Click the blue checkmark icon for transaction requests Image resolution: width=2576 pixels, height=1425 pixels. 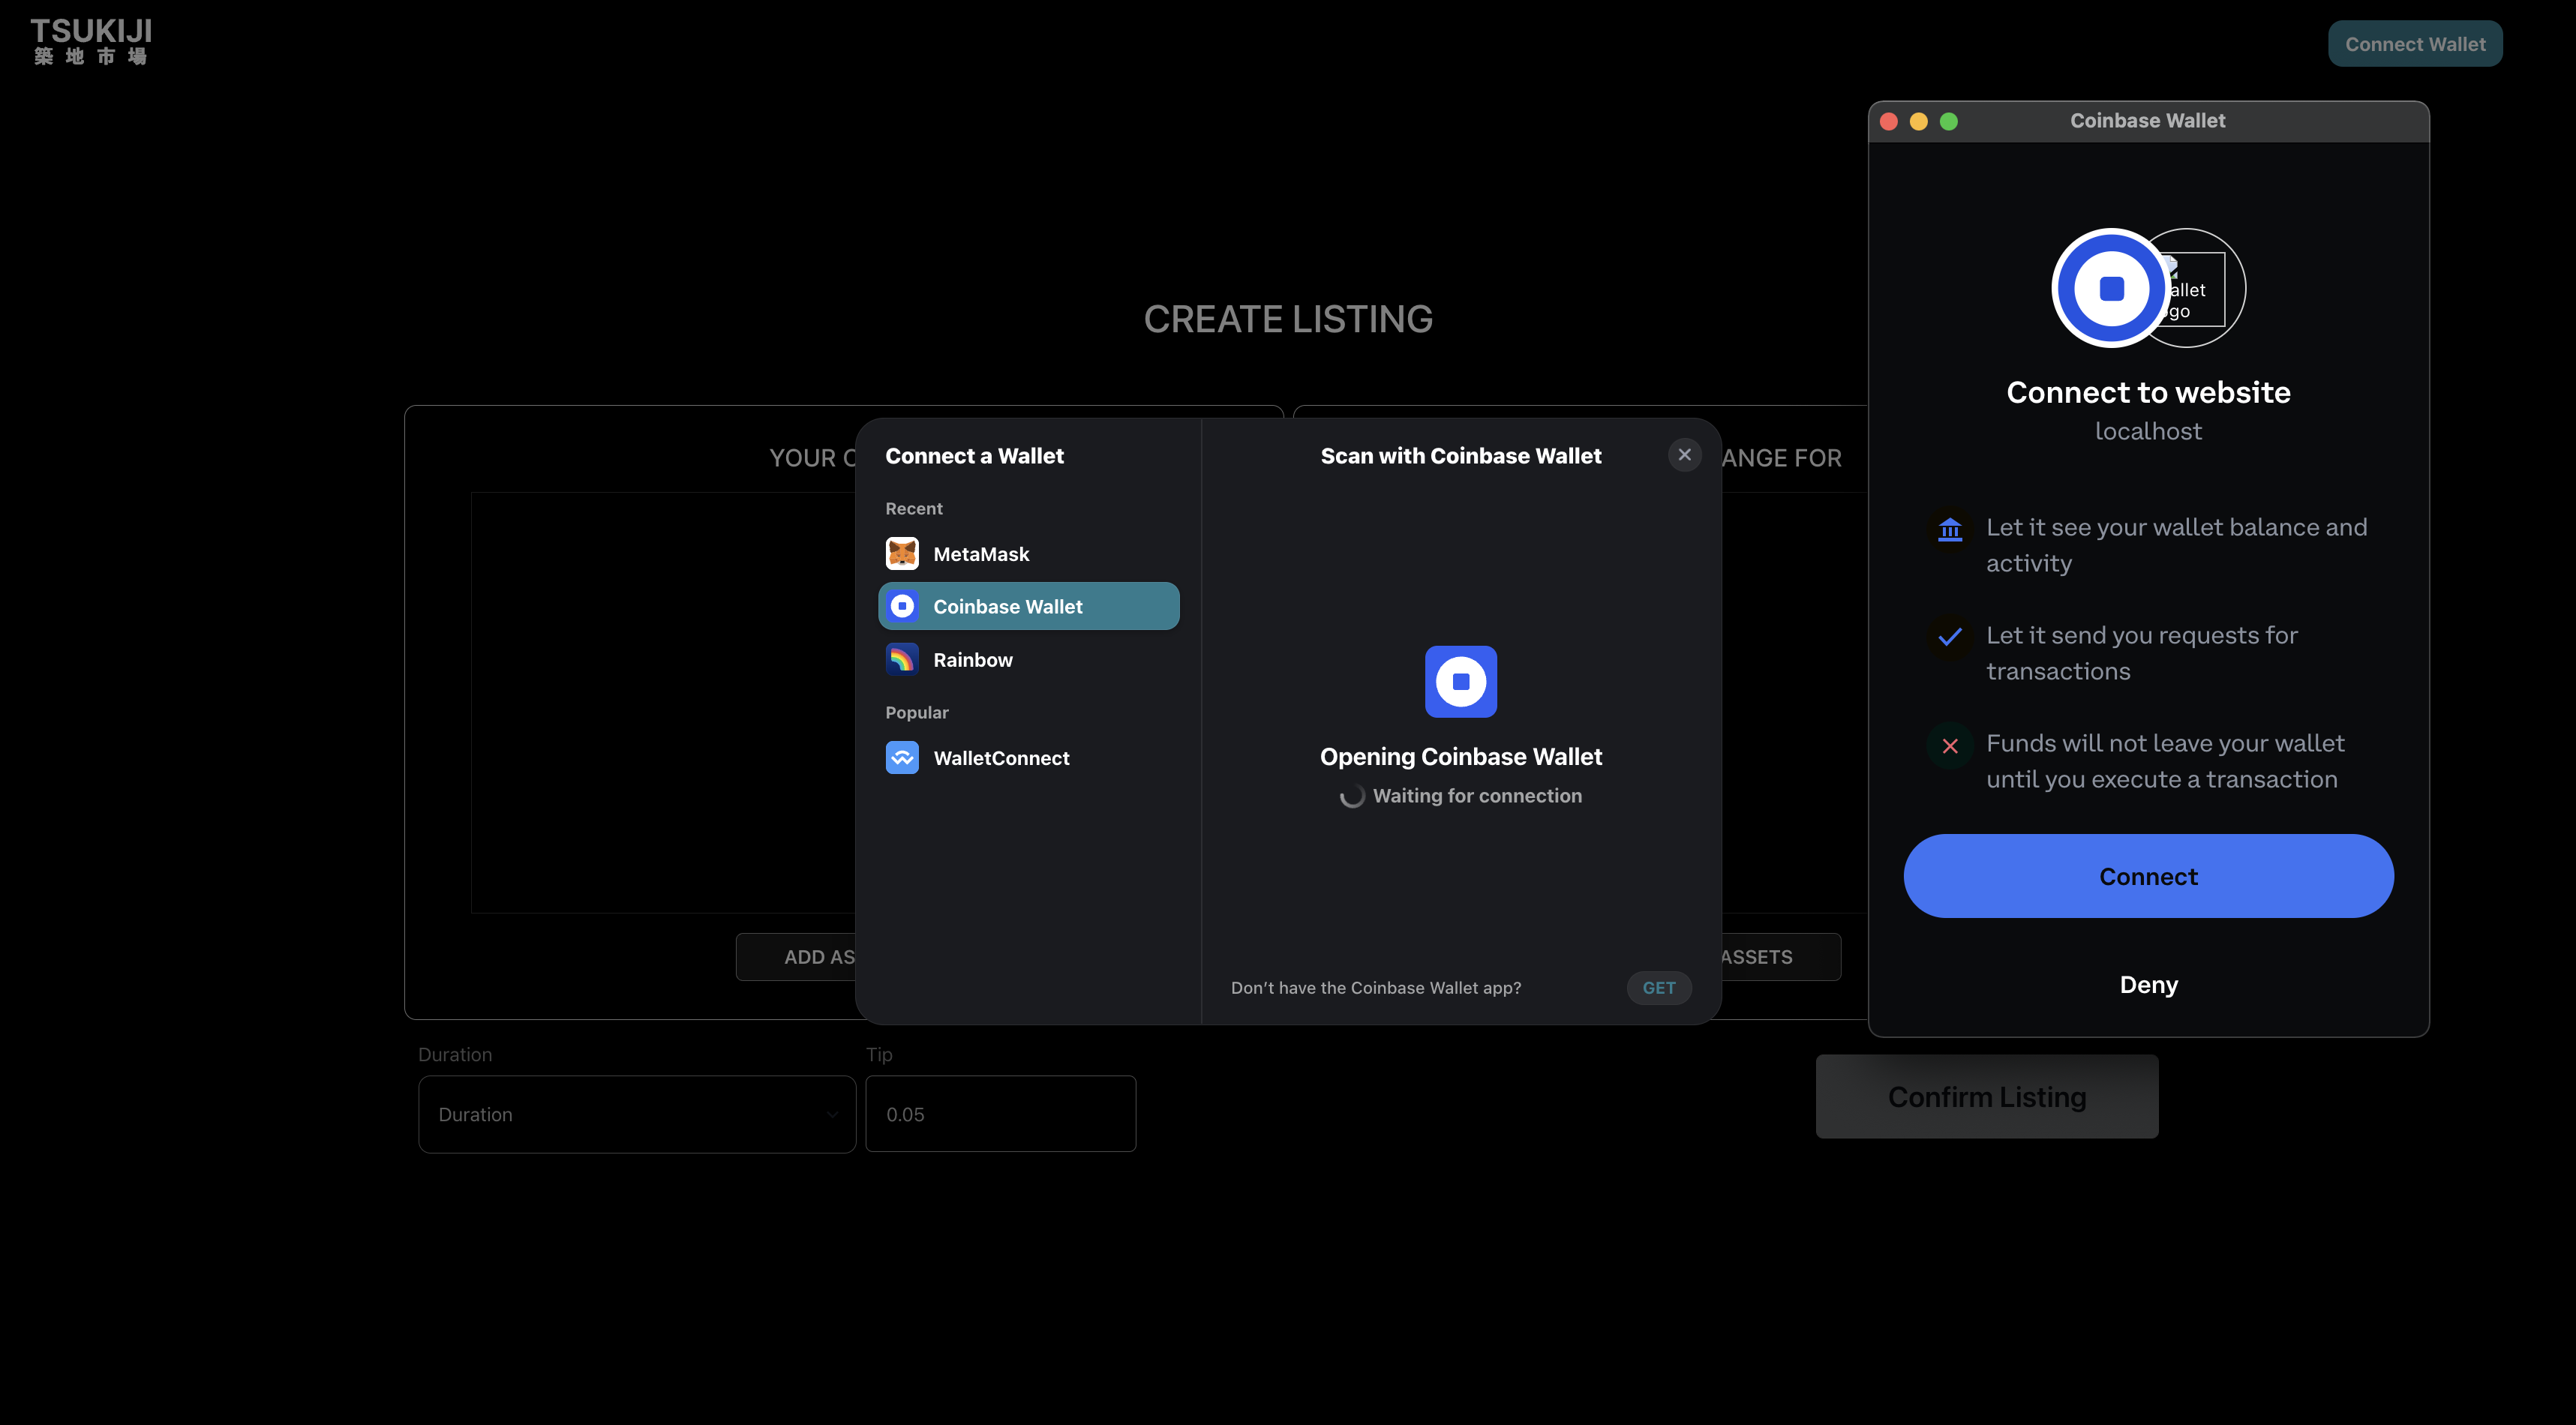coord(1949,637)
